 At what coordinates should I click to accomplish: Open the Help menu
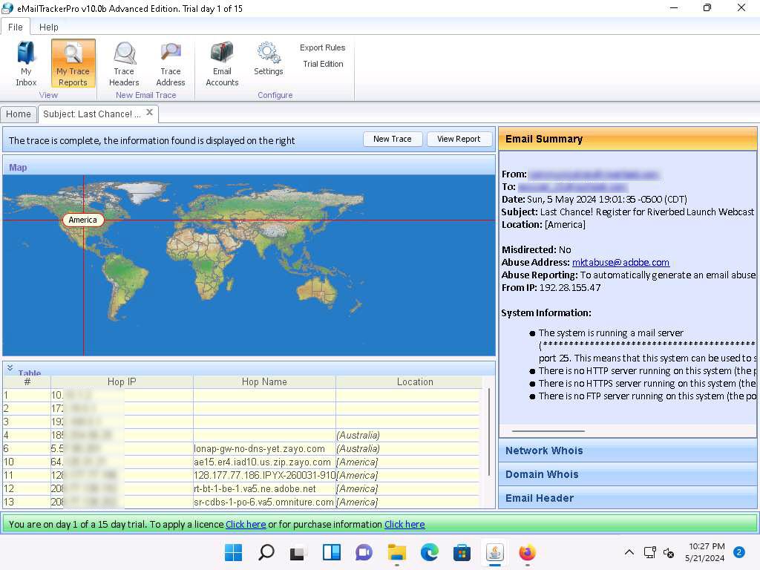pos(49,27)
